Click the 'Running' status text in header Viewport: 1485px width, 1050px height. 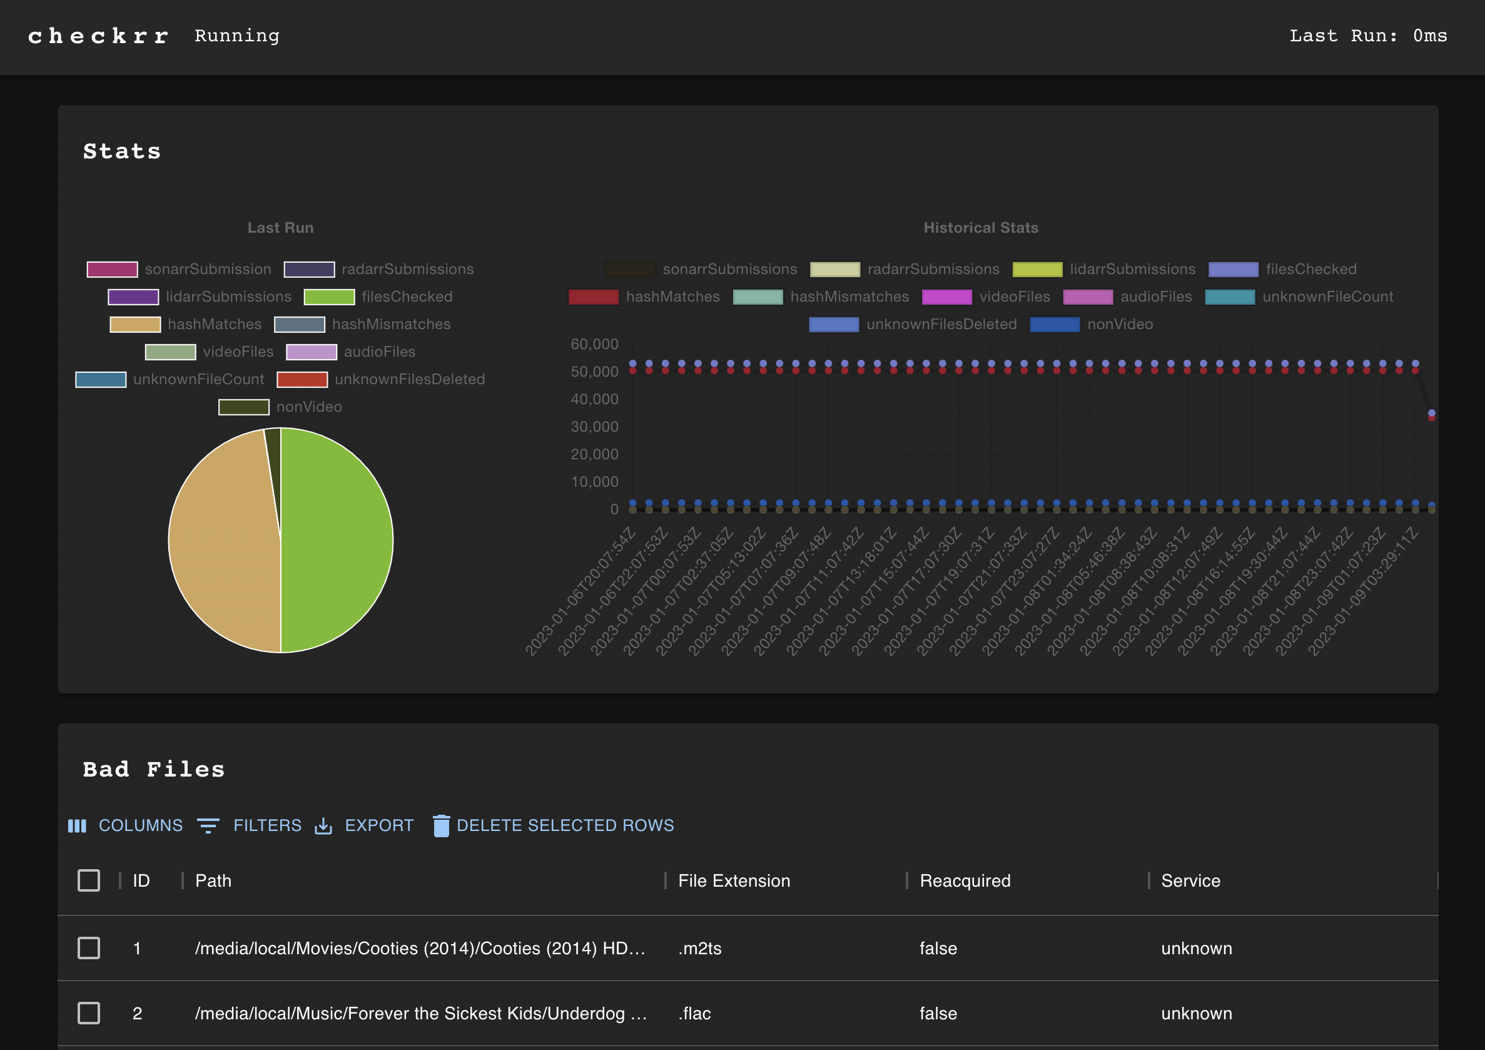point(237,36)
